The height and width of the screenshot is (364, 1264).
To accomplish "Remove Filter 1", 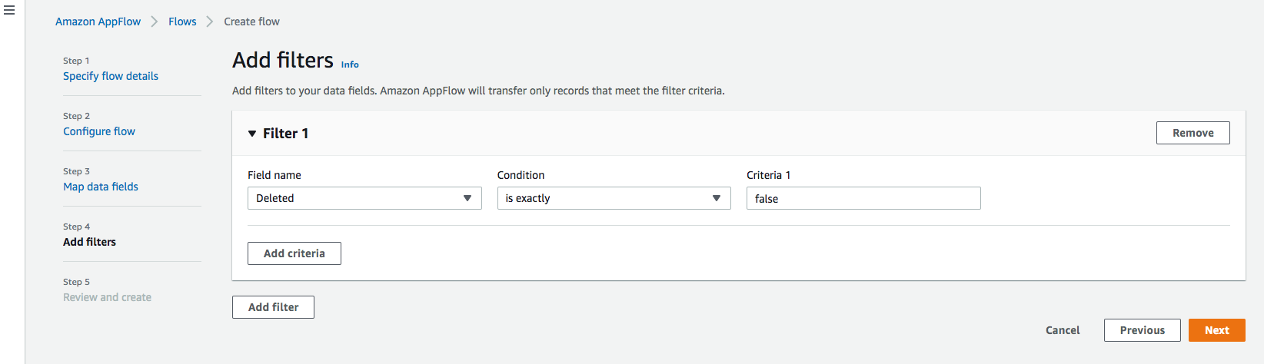I will (1192, 133).
